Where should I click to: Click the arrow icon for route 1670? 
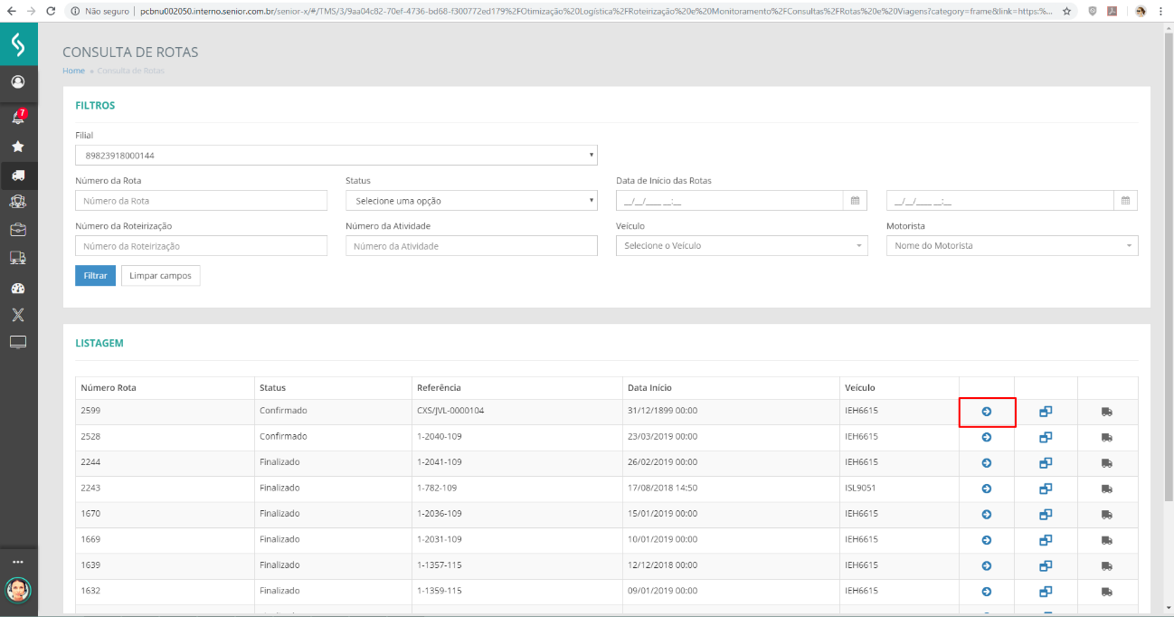(987, 514)
